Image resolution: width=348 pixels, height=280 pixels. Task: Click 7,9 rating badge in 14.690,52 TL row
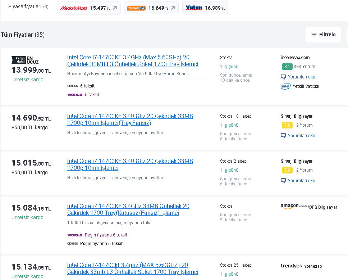click(x=287, y=125)
